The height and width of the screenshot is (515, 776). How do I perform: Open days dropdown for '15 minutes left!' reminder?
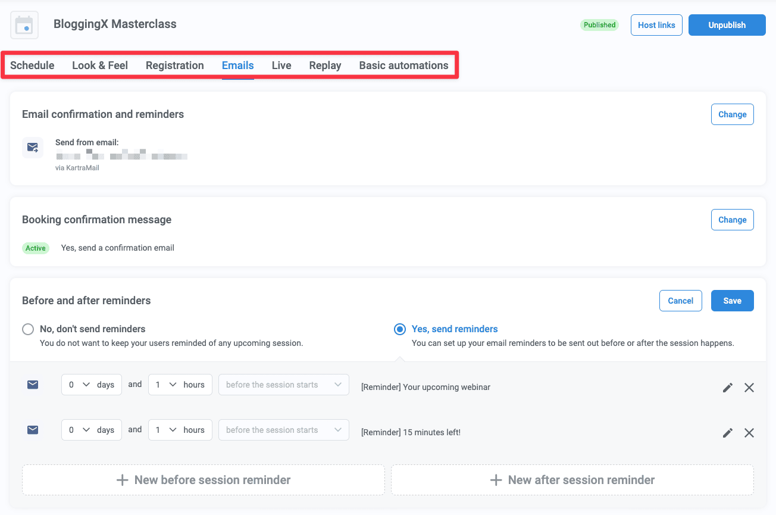(92, 430)
